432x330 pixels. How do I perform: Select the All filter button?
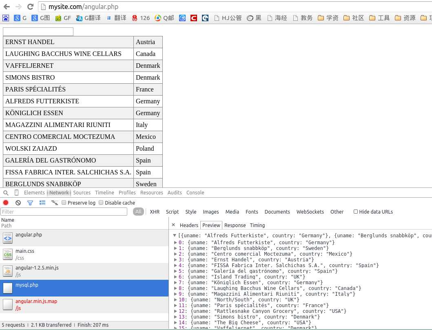tap(138, 212)
